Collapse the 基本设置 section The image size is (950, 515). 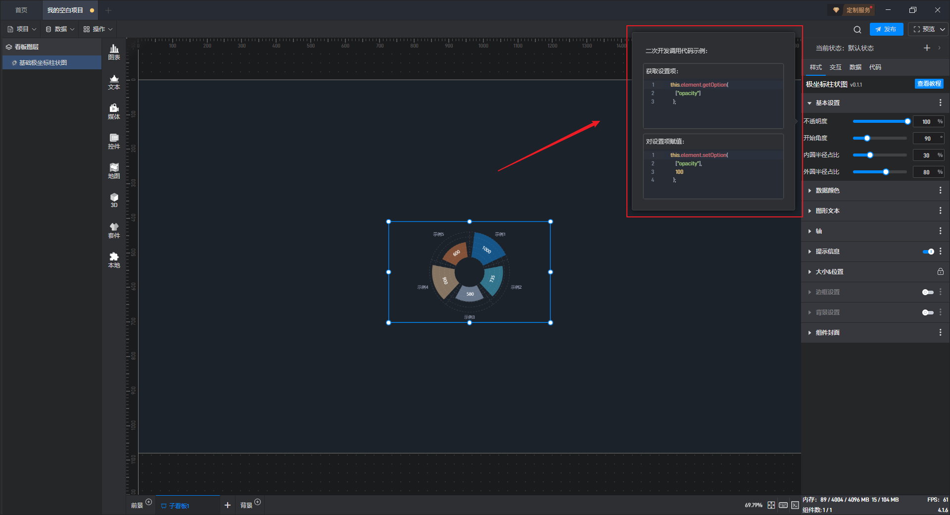809,103
